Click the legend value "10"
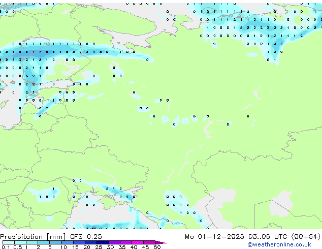The height and width of the screenshot is (249, 322). (63, 247)
